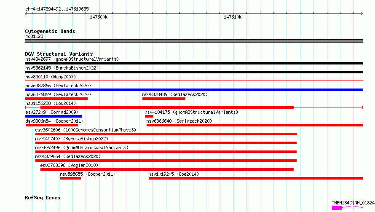Open the nsv4092496 gnomAD label
The height and width of the screenshot is (212, 375).
point(82,148)
